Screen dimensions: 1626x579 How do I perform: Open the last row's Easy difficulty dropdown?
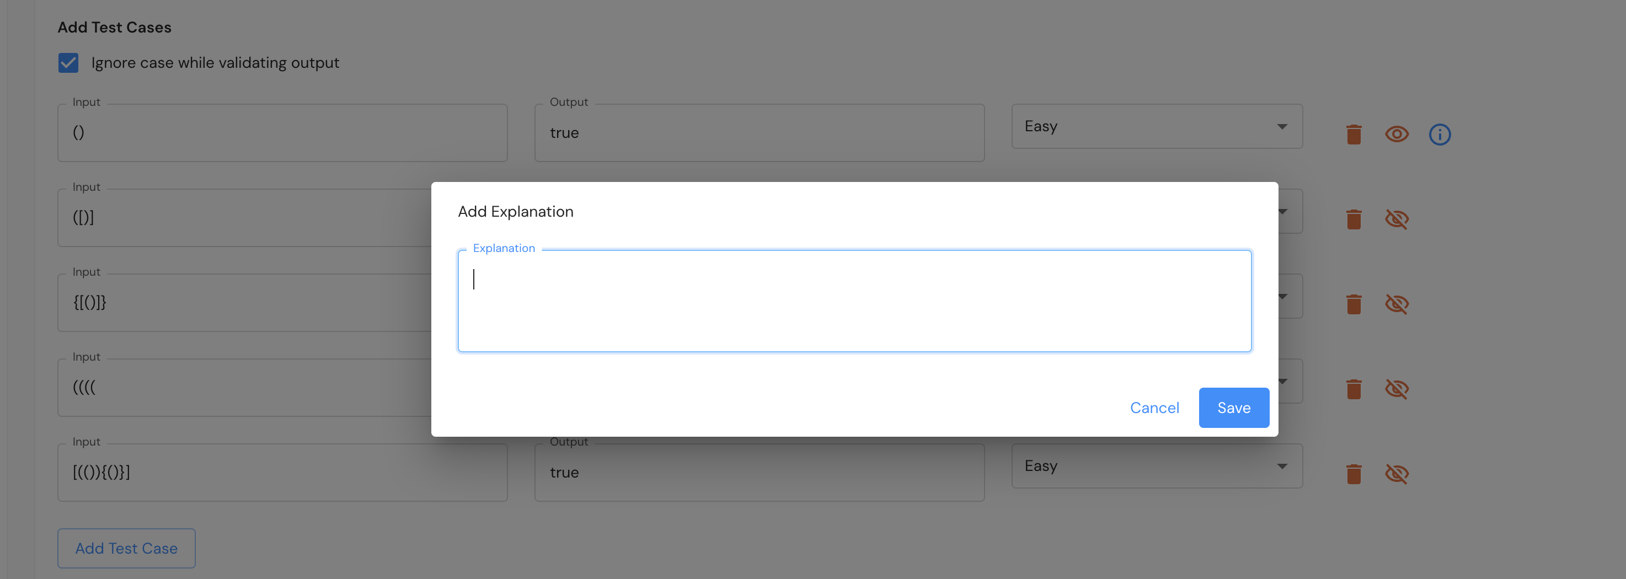point(1157,466)
